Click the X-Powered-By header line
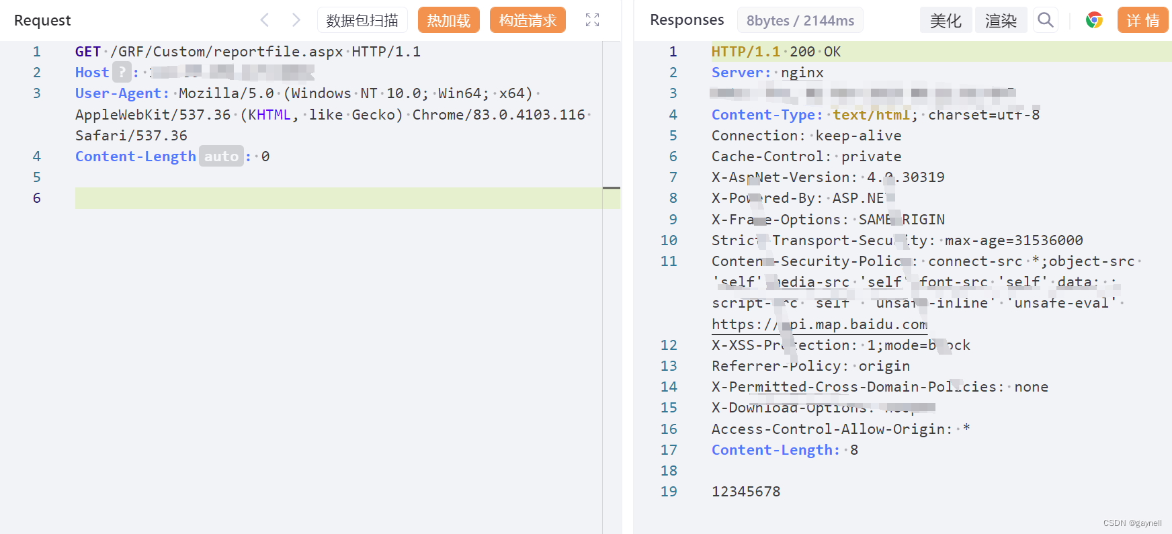The height and width of the screenshot is (534, 1172). click(x=802, y=197)
